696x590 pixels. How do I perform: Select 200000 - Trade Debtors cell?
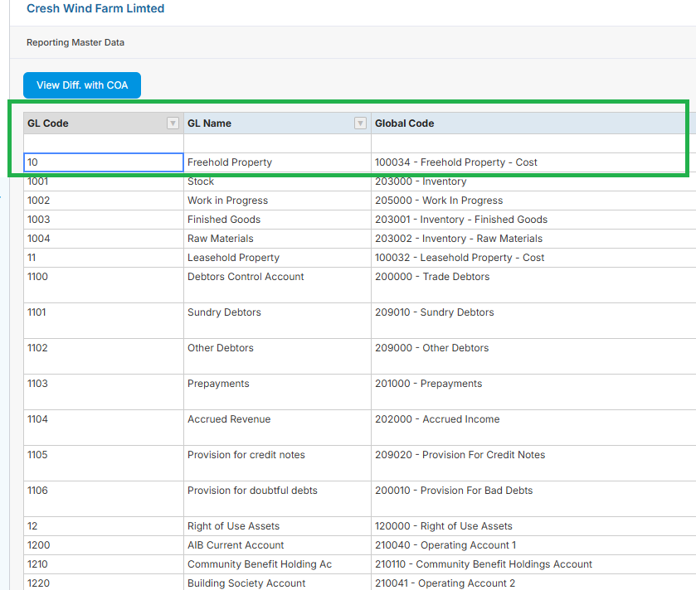click(533, 285)
